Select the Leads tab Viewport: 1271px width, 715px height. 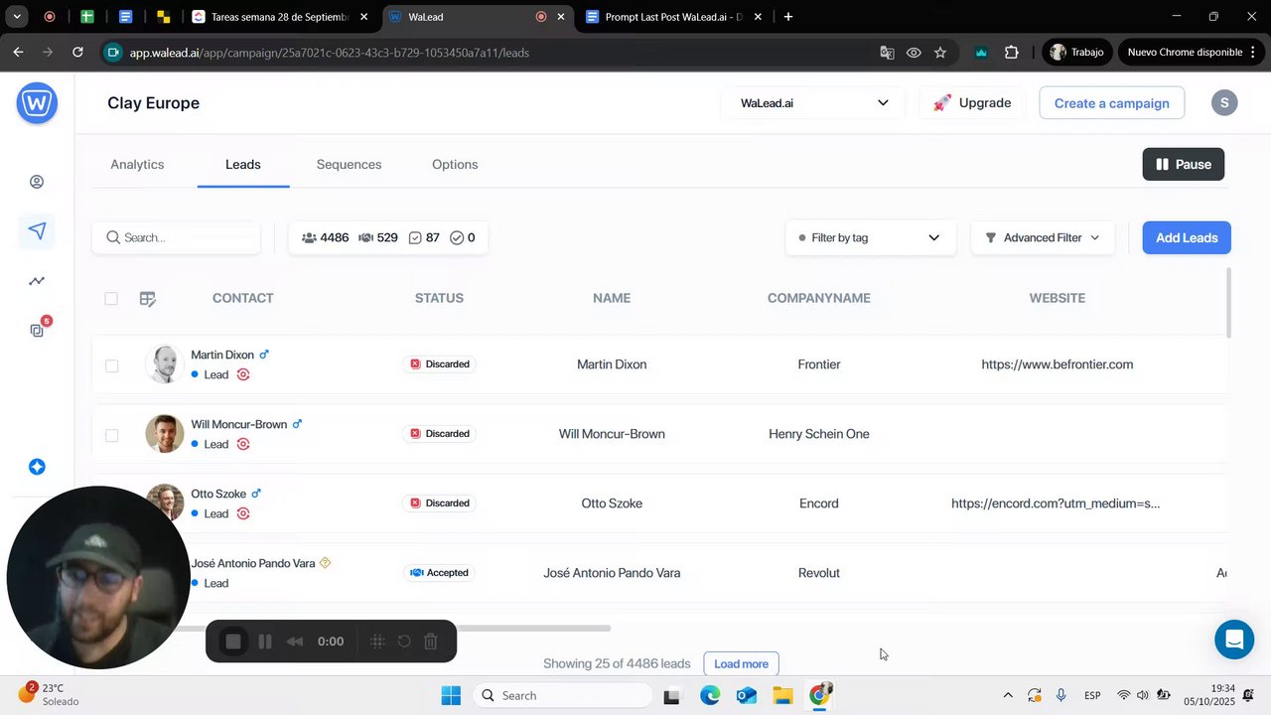243,165
